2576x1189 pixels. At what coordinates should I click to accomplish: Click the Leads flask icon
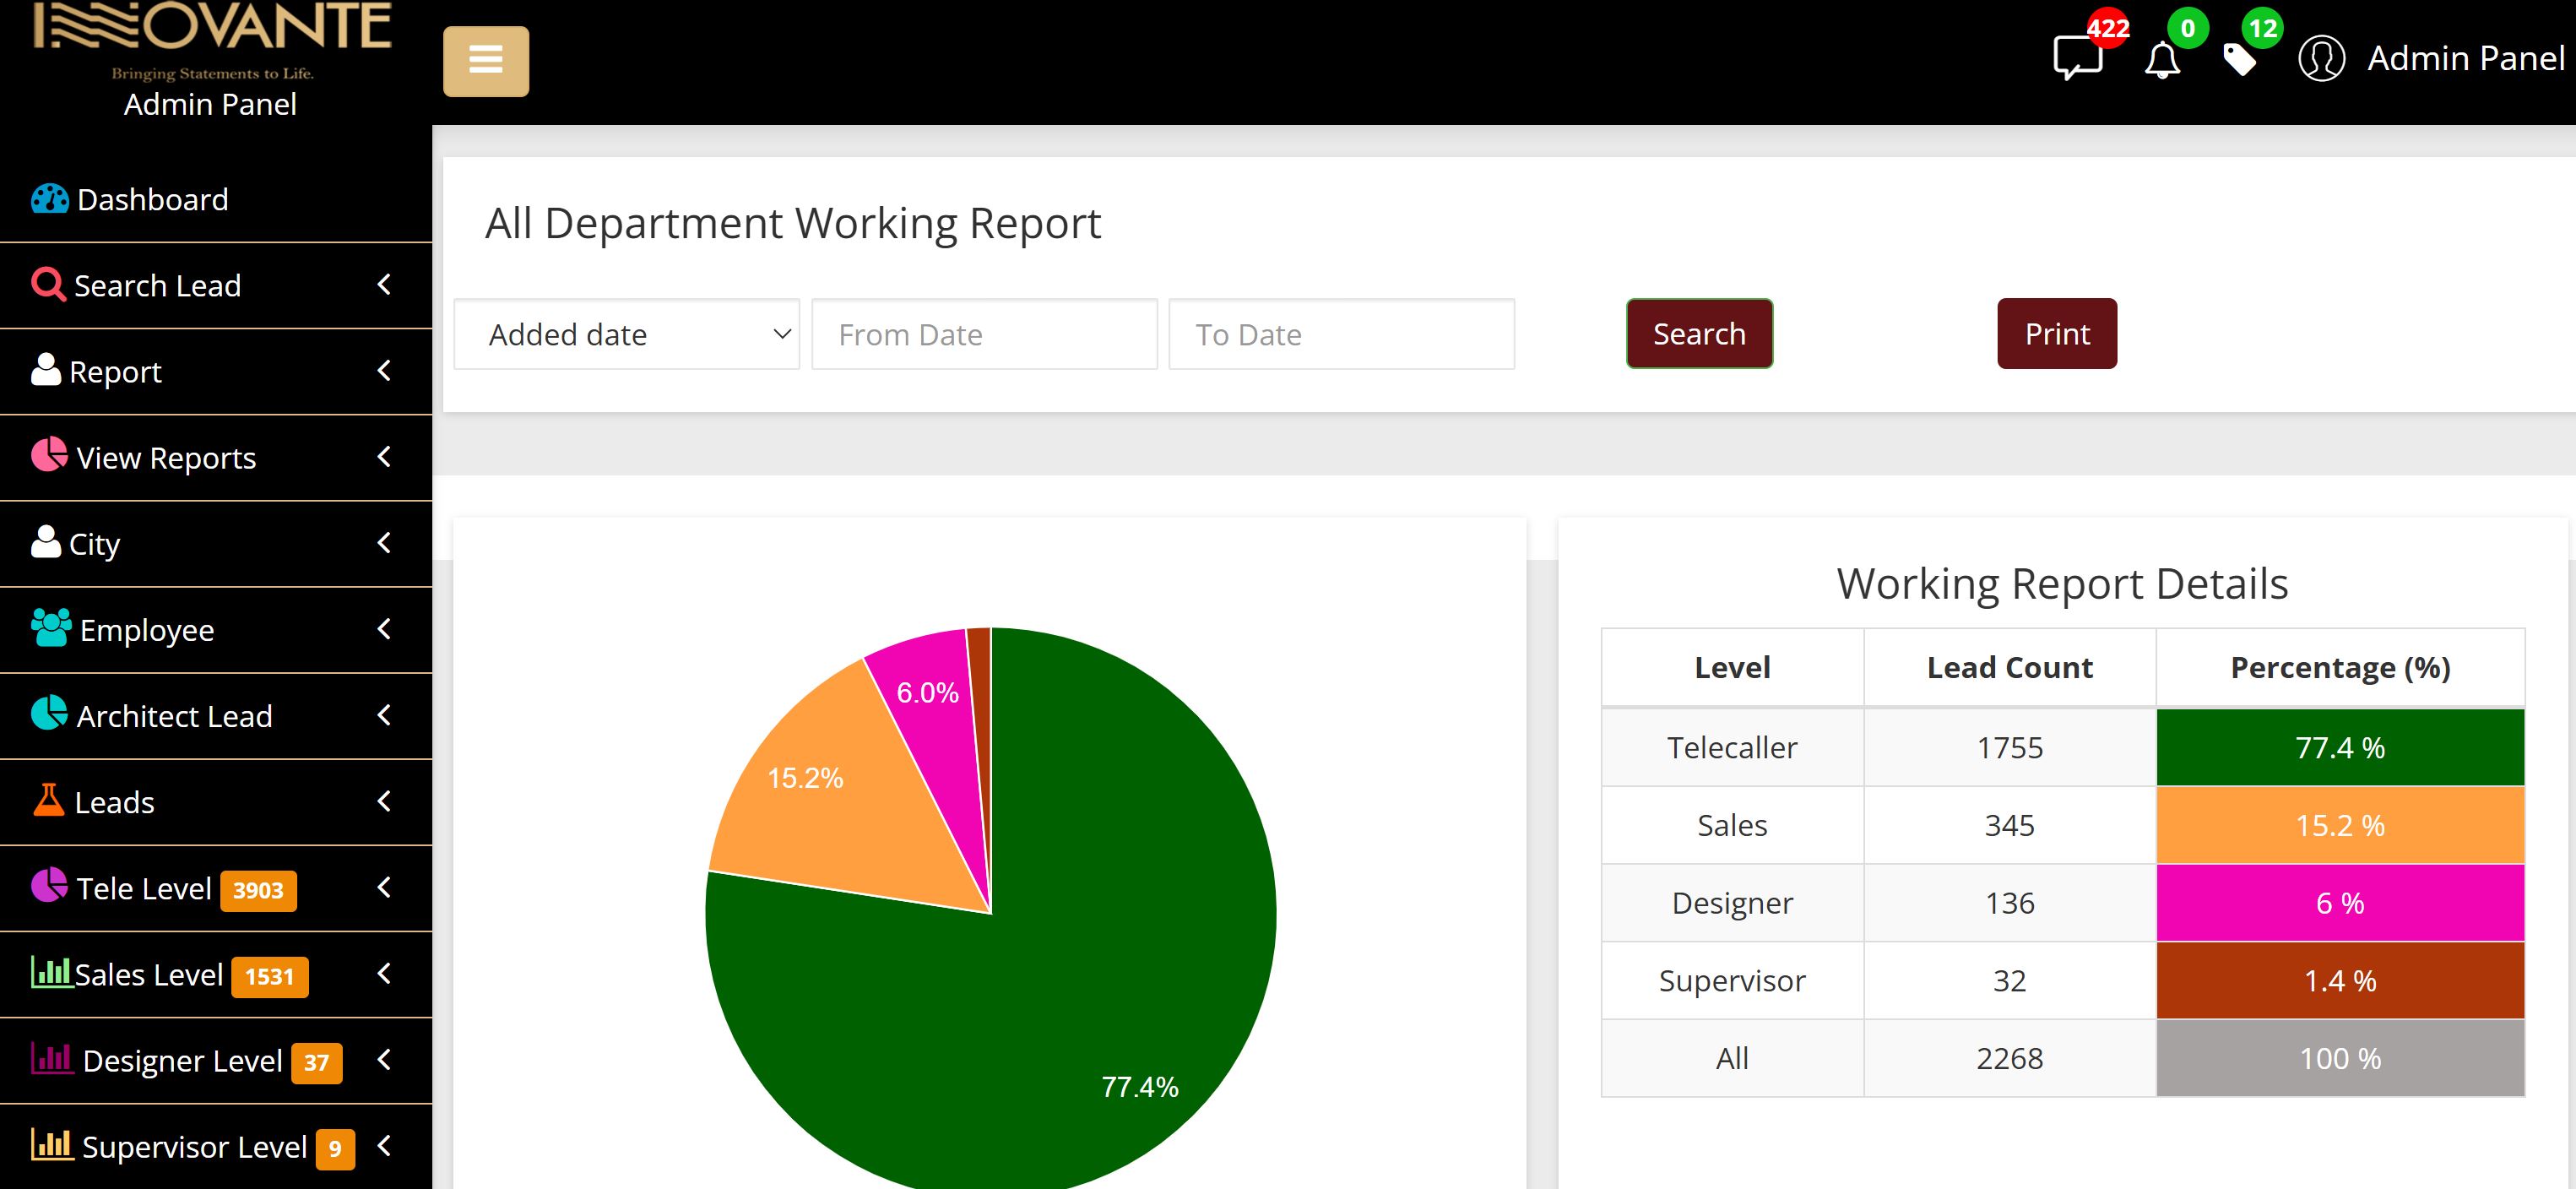(48, 801)
